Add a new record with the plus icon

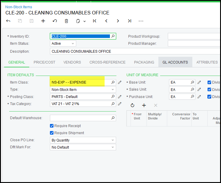click(x=43, y=21)
